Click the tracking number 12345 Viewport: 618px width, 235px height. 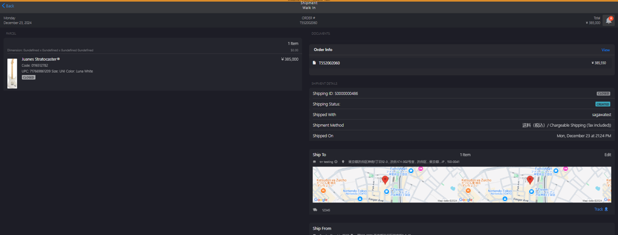[x=326, y=210]
